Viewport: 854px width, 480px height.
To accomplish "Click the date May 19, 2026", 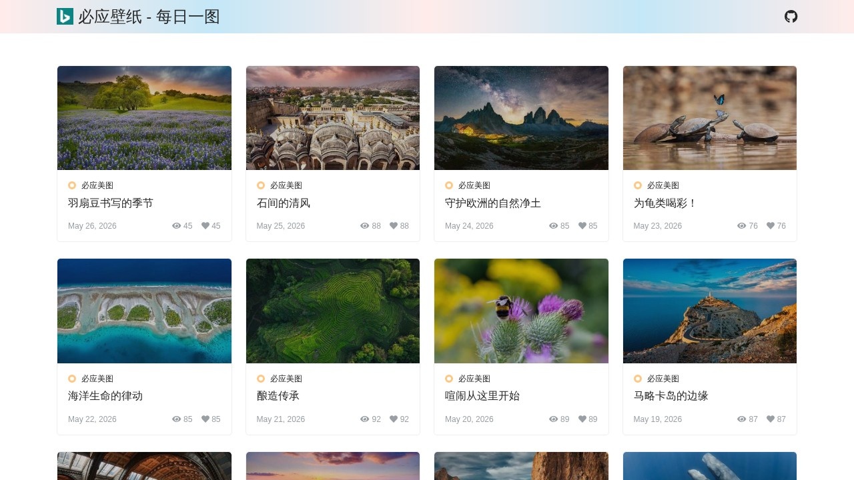I will click(x=658, y=419).
